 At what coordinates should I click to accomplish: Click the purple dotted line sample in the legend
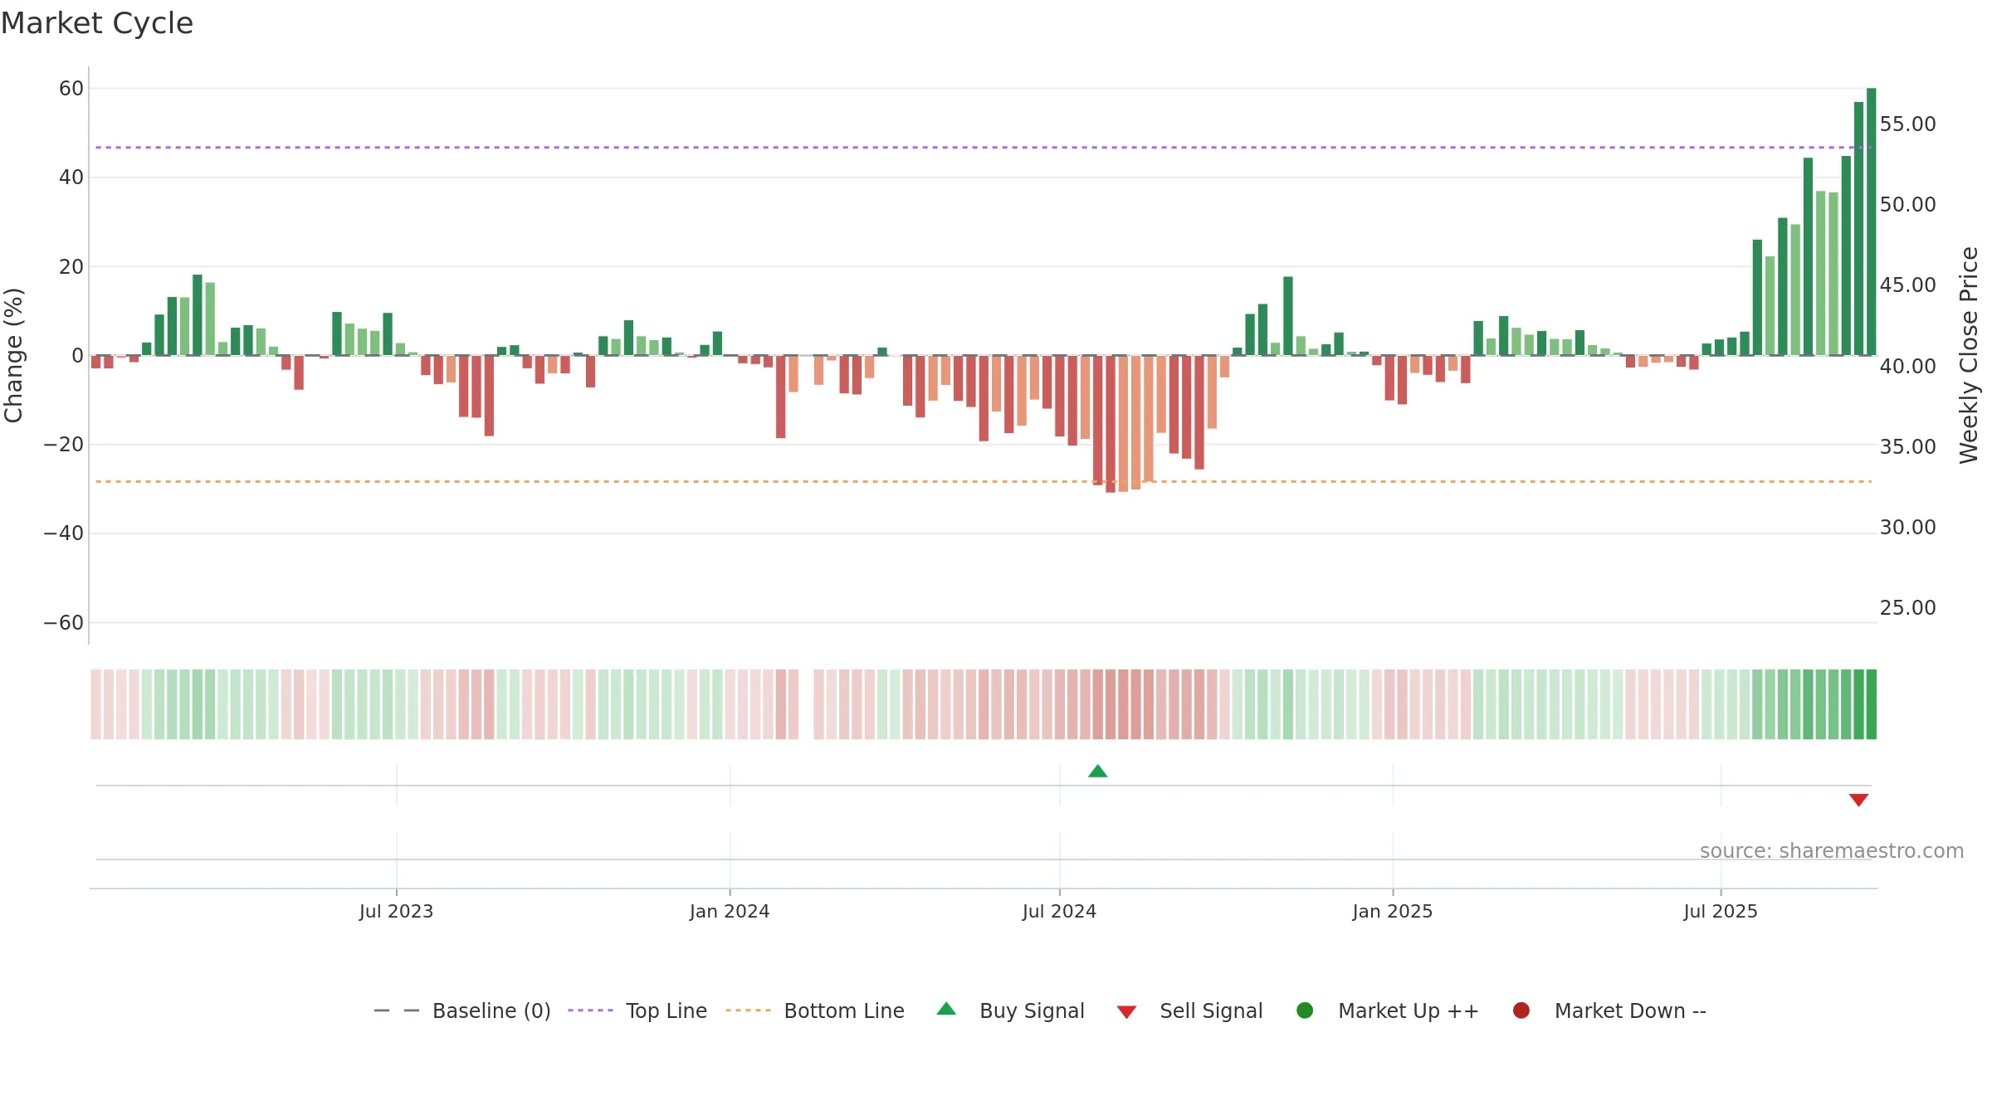(590, 1010)
